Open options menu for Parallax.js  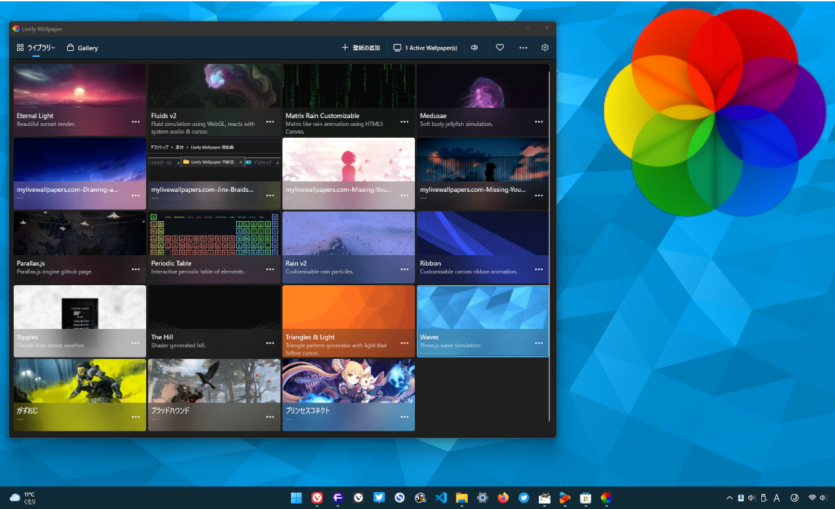click(x=136, y=269)
